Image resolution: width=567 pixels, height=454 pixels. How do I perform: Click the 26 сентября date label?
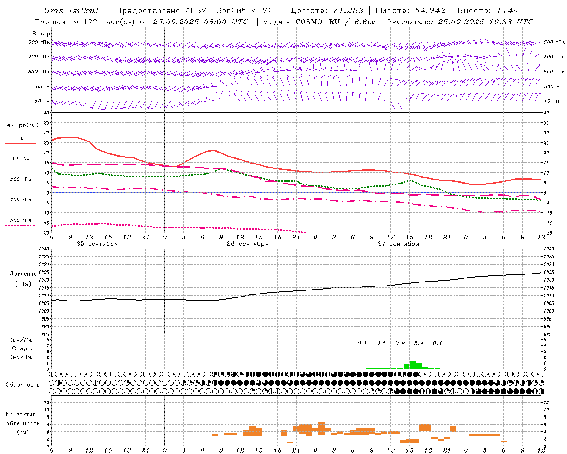pyautogui.click(x=248, y=244)
